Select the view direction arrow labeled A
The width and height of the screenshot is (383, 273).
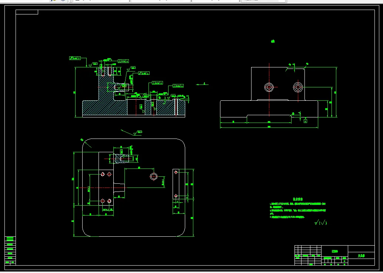click(x=202, y=84)
